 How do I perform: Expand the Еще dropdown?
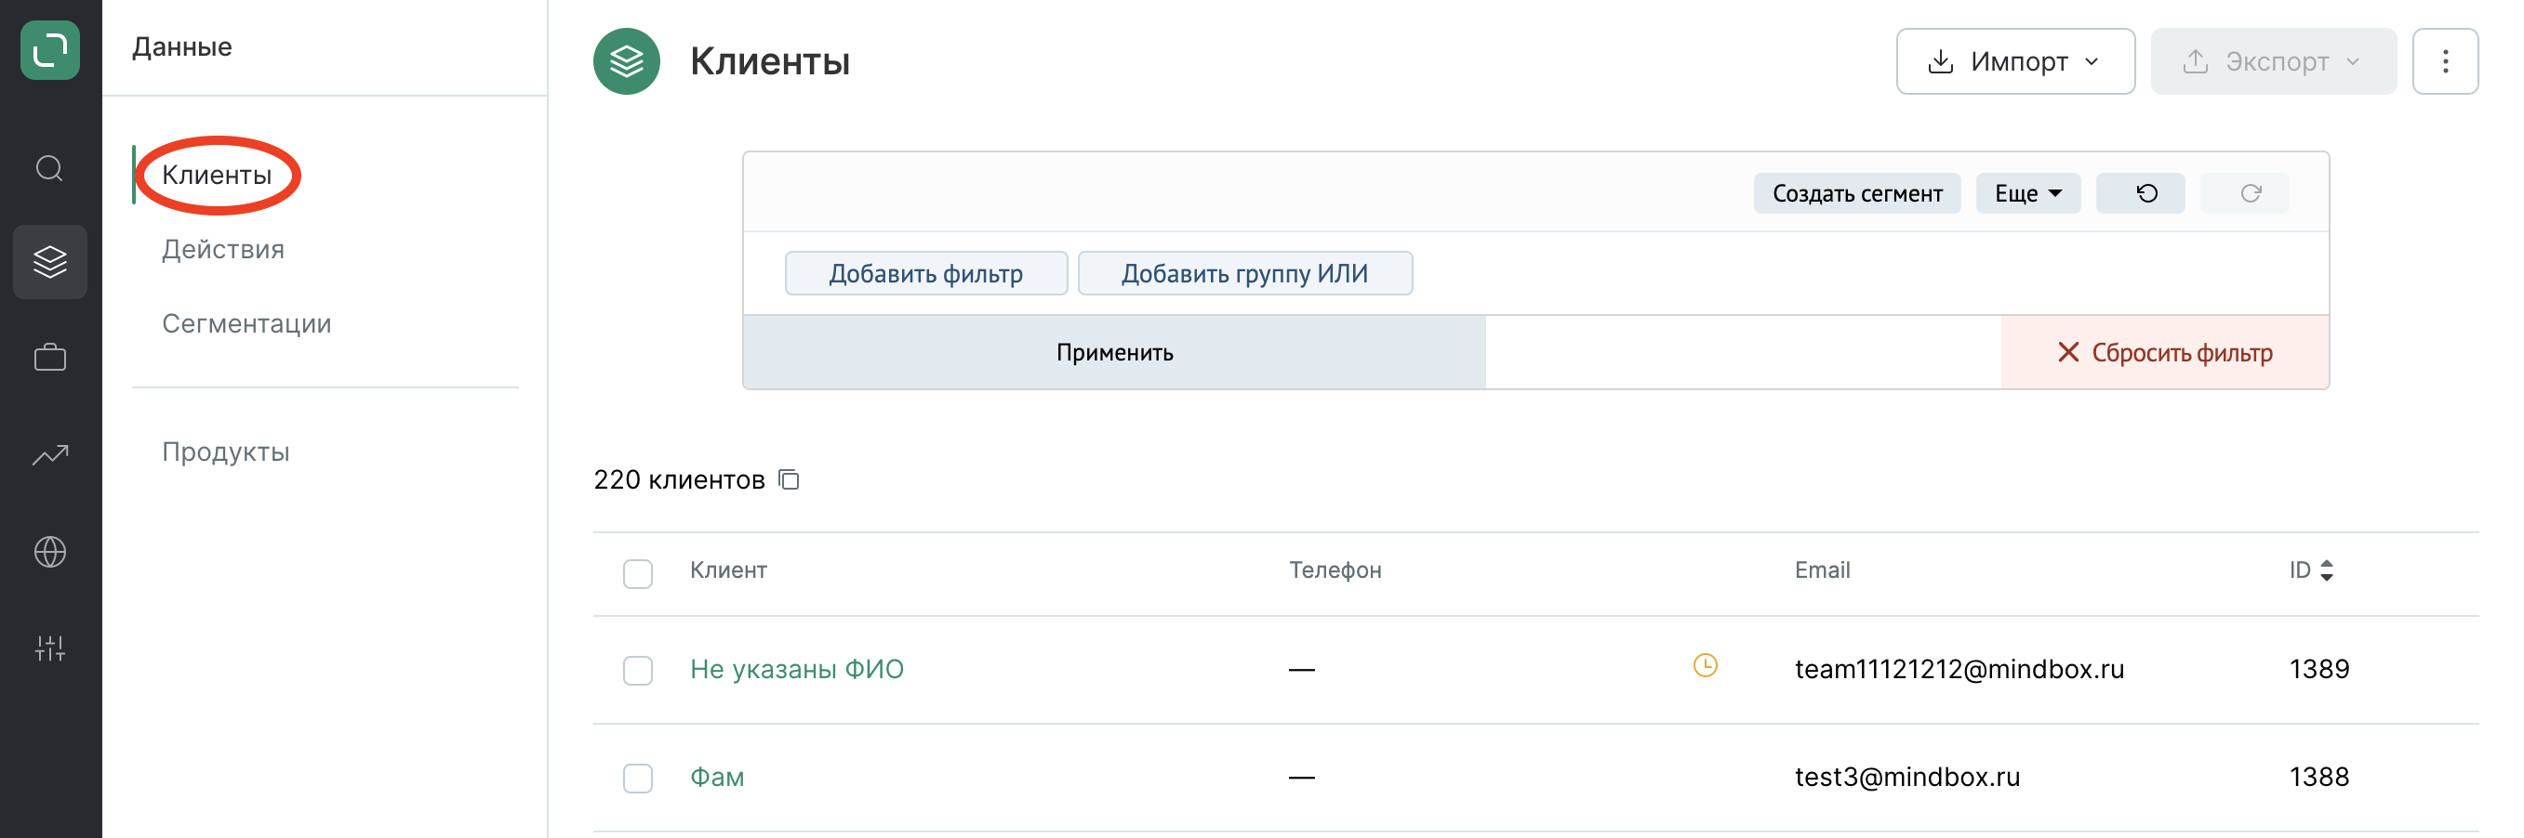2028,193
